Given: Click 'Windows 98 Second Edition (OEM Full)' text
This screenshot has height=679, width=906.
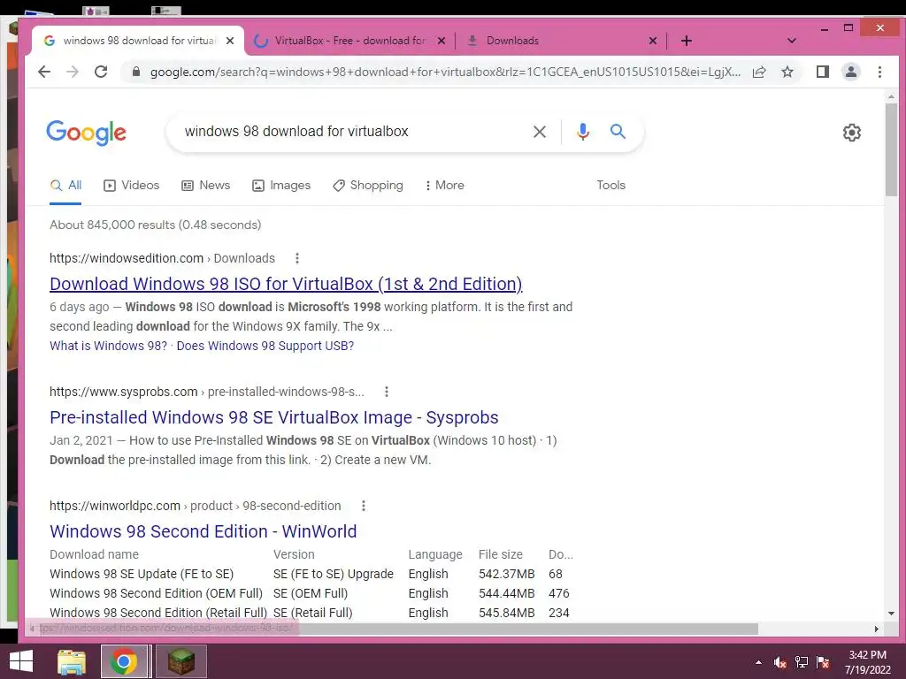Looking at the screenshot, I should point(156,593).
